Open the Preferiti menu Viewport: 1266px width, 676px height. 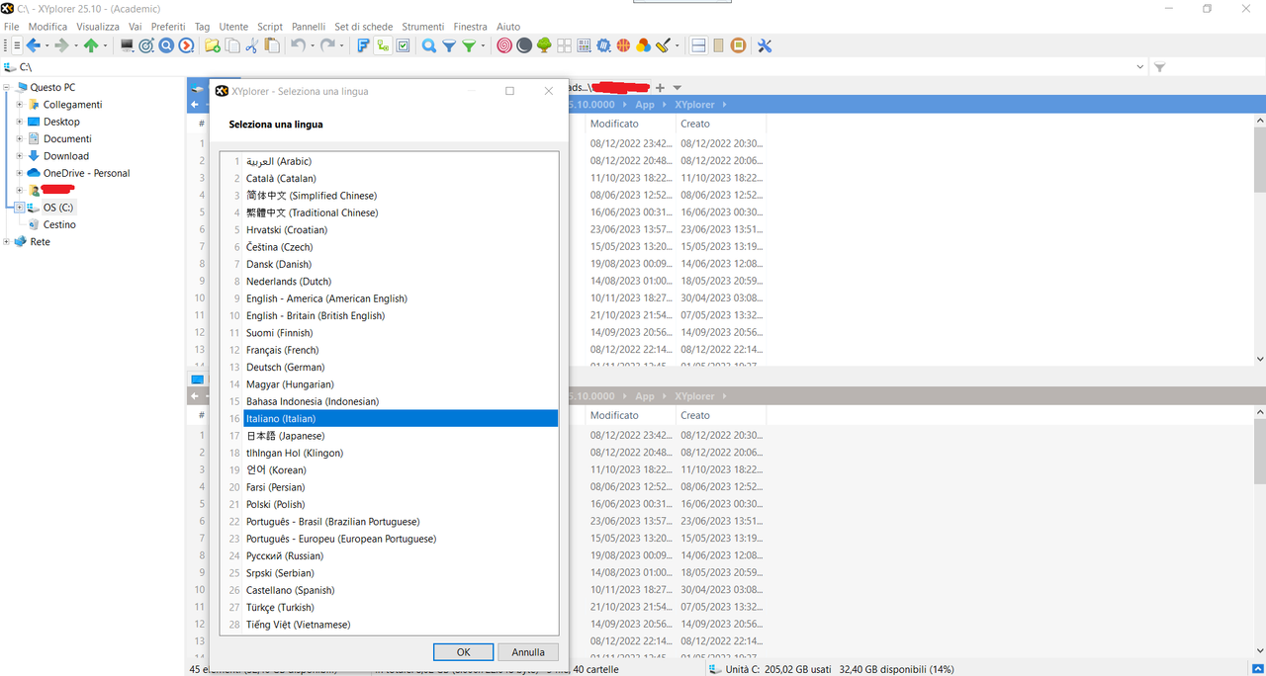168,27
